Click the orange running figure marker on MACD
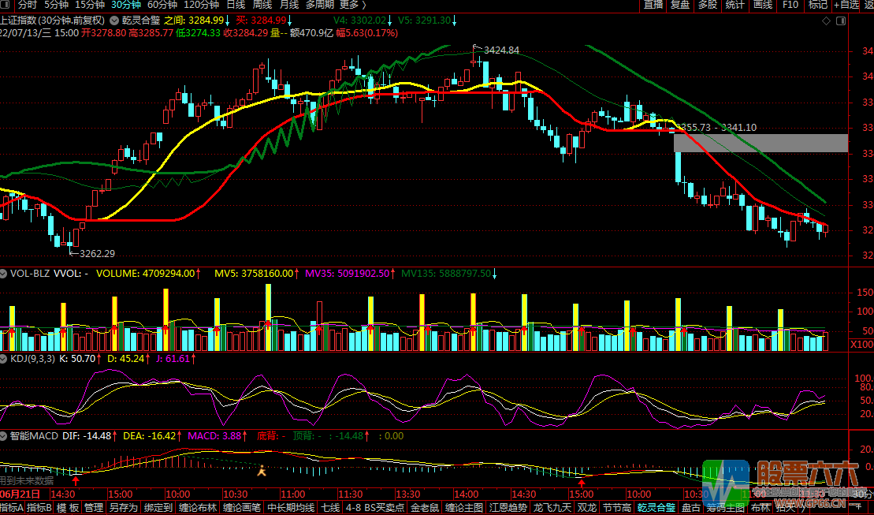The height and width of the screenshot is (515, 874). pos(262,471)
